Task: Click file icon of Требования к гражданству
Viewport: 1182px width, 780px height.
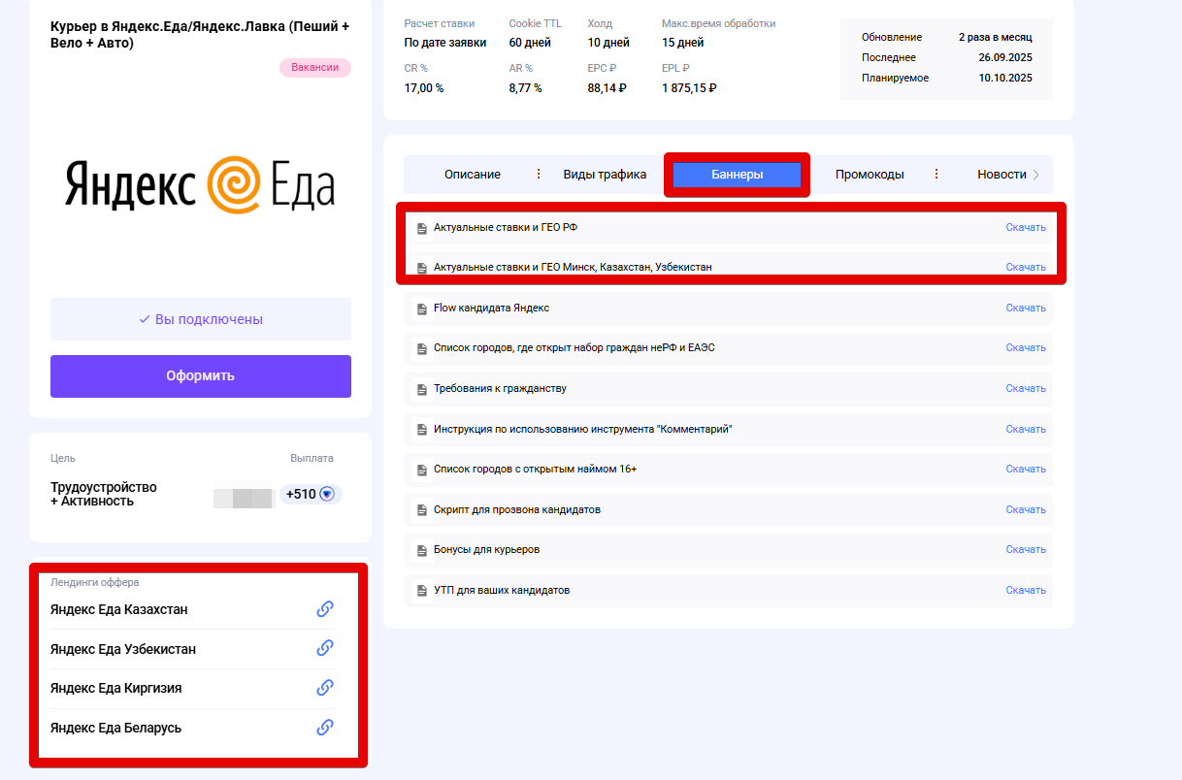Action: click(421, 389)
